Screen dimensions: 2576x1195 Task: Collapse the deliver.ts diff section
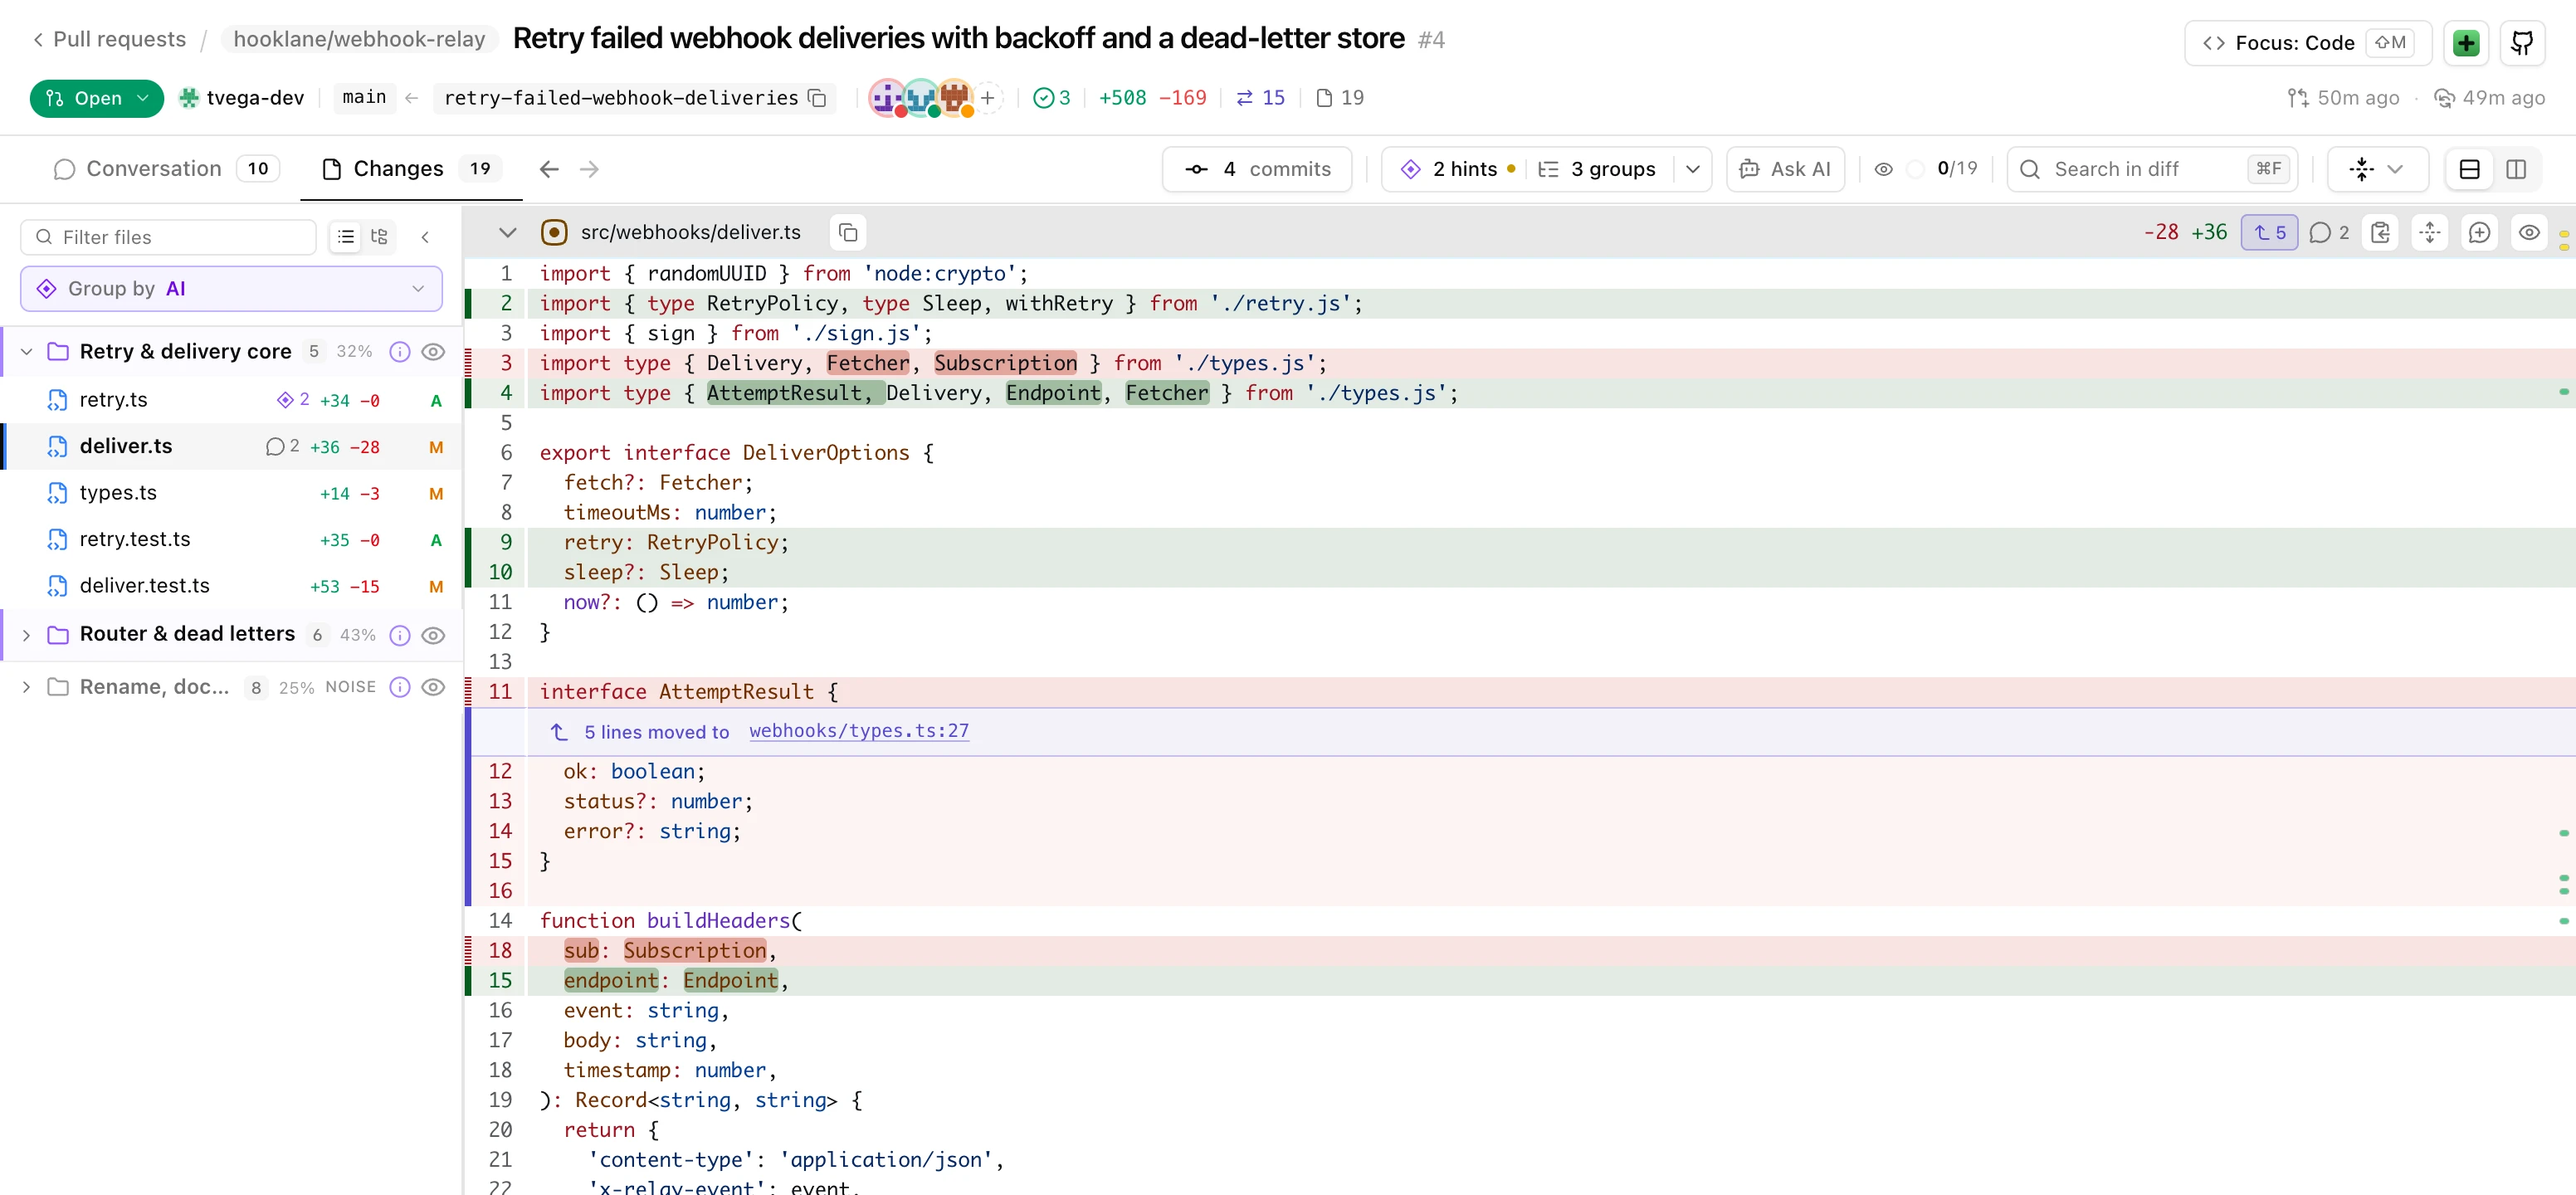coord(507,233)
